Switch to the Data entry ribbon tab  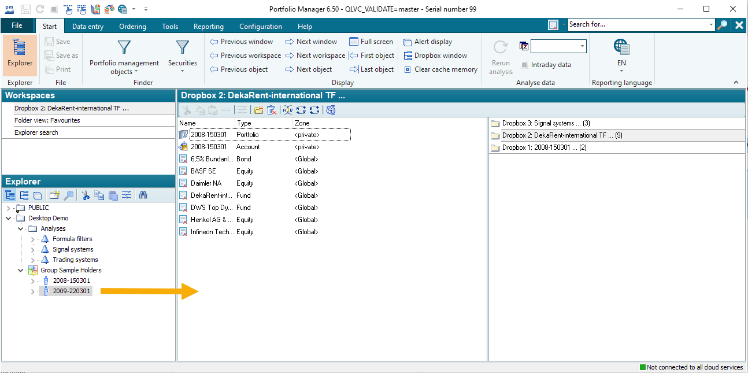click(88, 27)
